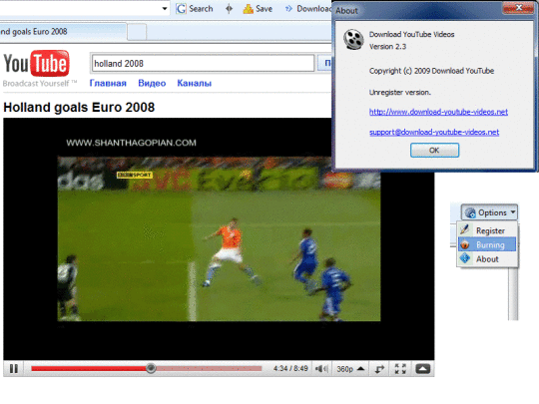
Task: Open the Видео link
Action: coord(152,83)
